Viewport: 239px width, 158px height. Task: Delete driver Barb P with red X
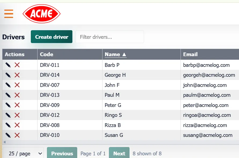tap(17, 65)
